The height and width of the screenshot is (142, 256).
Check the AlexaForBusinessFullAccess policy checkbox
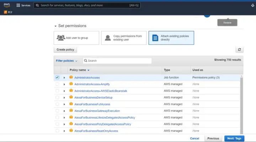point(57,104)
